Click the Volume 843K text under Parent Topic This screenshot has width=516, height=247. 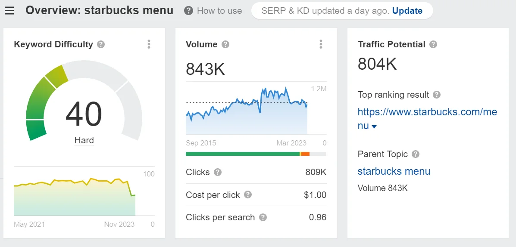coord(383,188)
